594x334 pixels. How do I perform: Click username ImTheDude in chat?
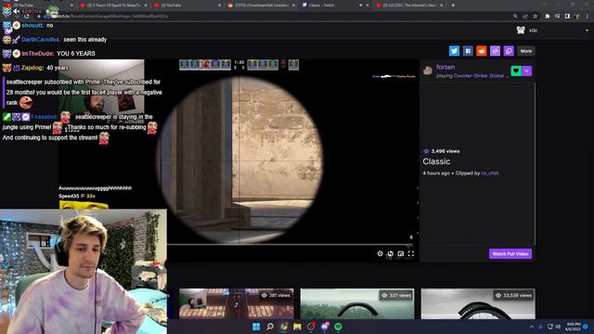37,54
